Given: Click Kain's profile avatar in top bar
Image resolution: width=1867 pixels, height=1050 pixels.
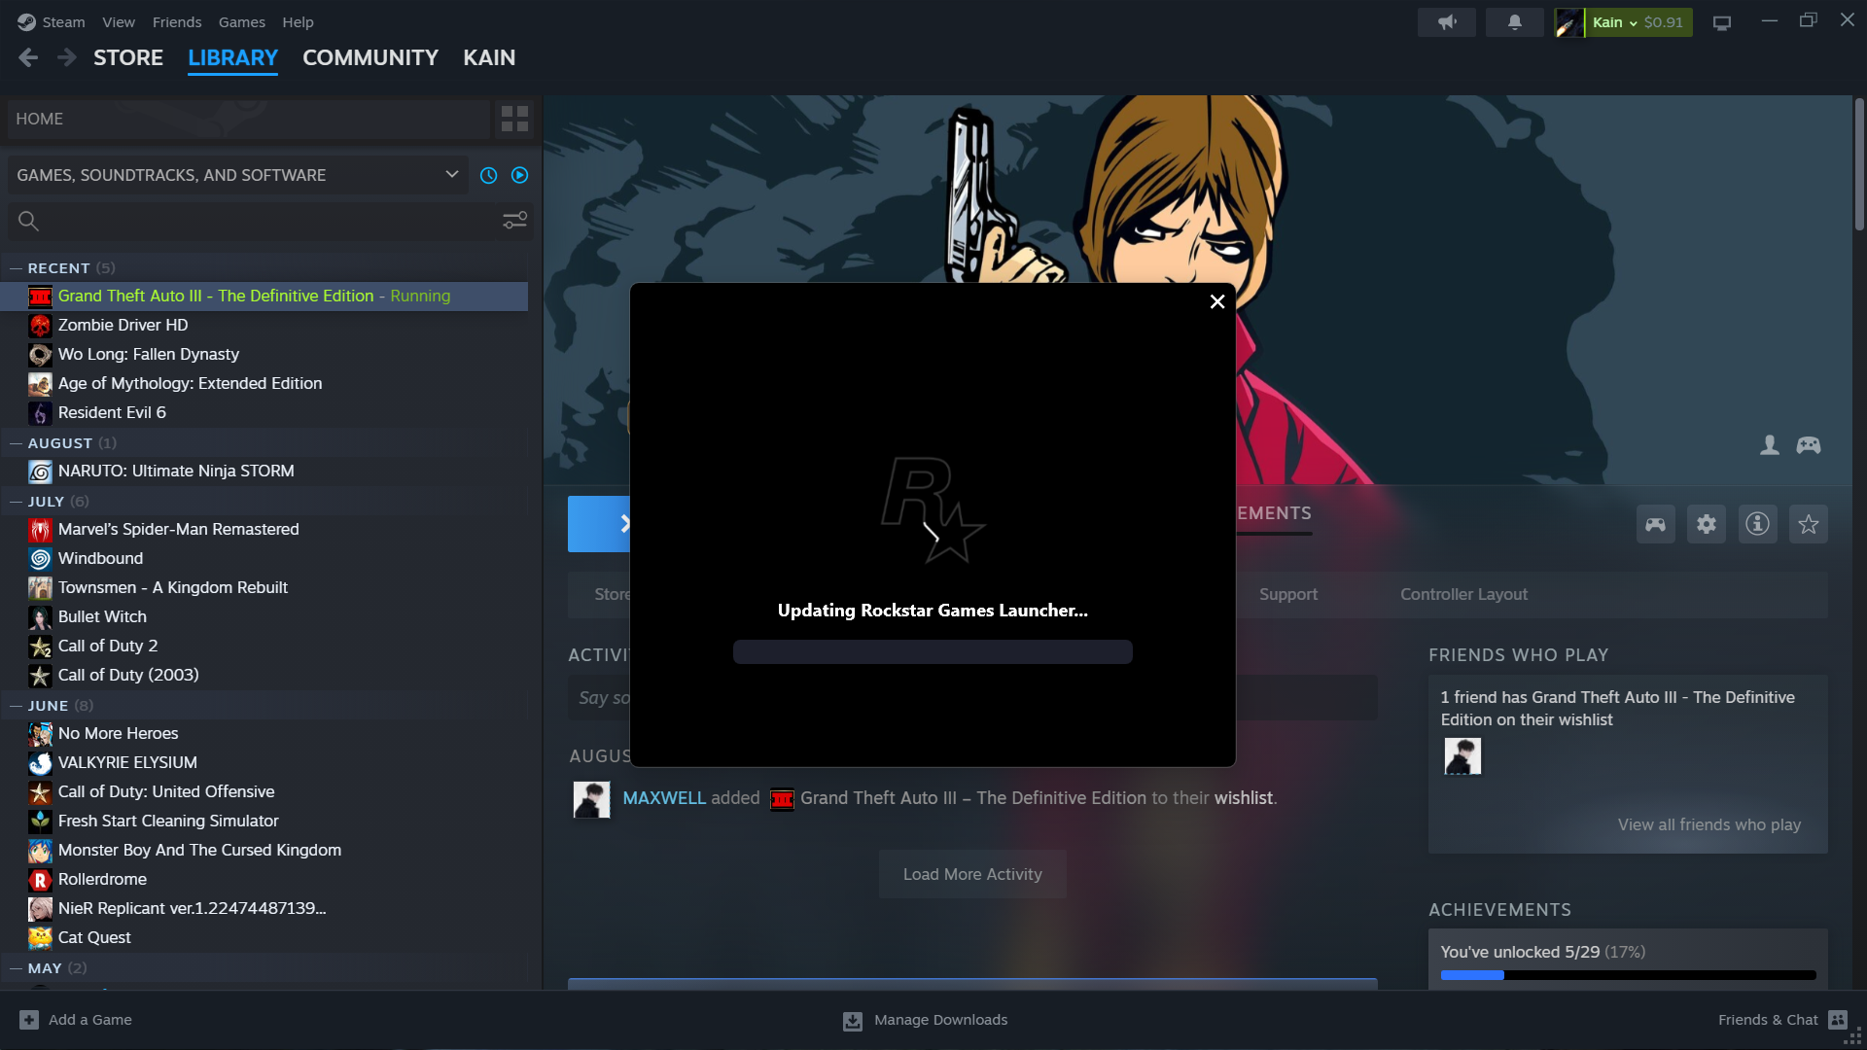Looking at the screenshot, I should tap(1568, 22).
